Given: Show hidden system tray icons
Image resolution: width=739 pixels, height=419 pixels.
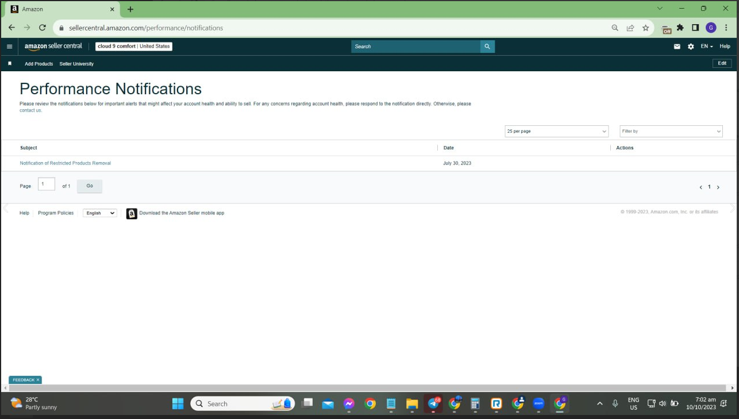Looking at the screenshot, I should pyautogui.click(x=600, y=403).
